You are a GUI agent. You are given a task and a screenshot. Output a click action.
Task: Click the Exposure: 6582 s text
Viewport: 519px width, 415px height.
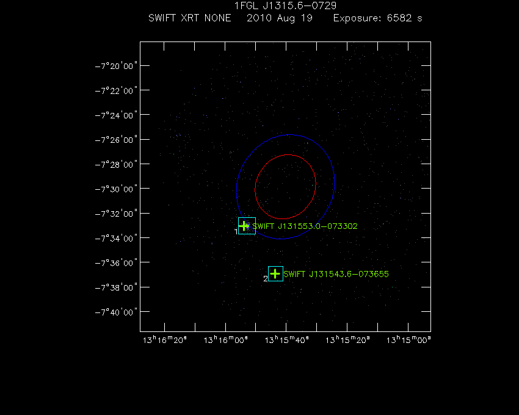pos(378,18)
